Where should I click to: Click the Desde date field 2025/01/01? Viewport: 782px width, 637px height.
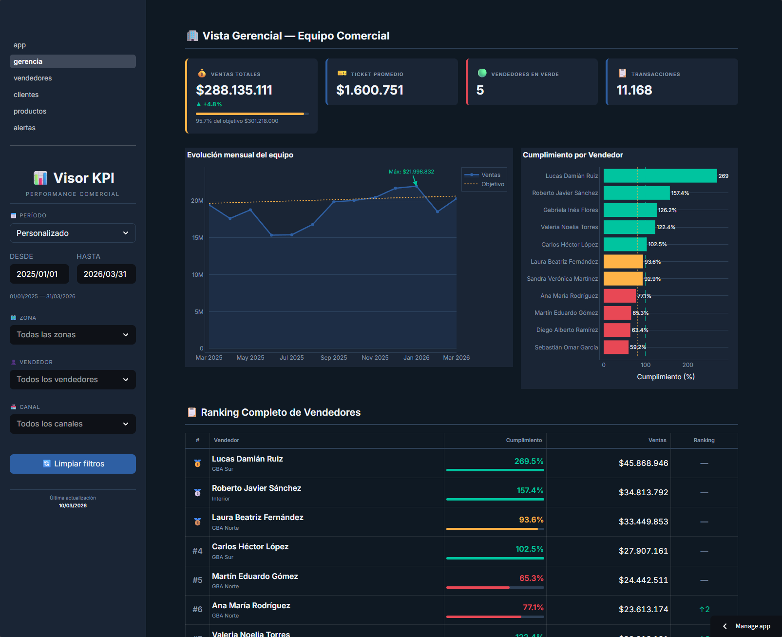coord(39,274)
